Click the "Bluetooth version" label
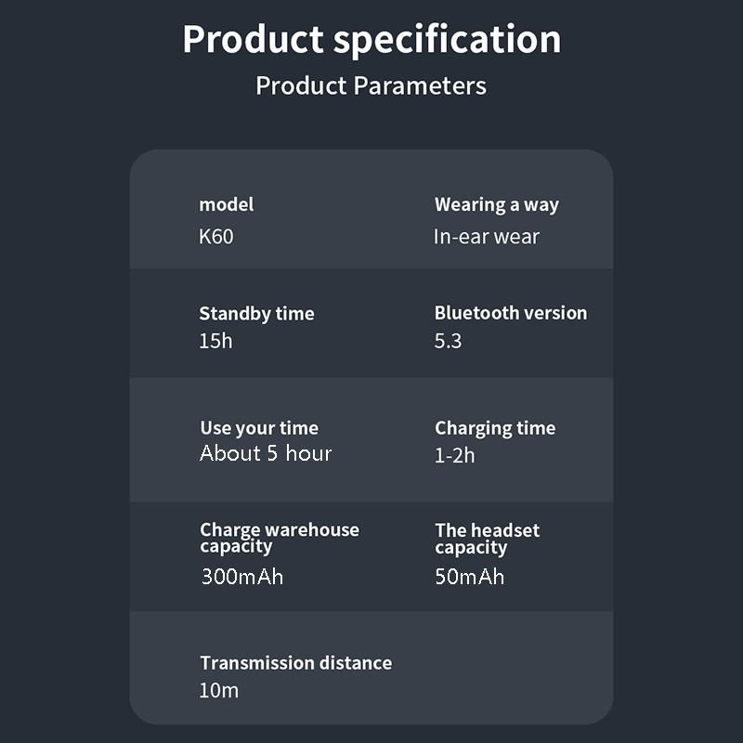The height and width of the screenshot is (743, 743). [511, 313]
